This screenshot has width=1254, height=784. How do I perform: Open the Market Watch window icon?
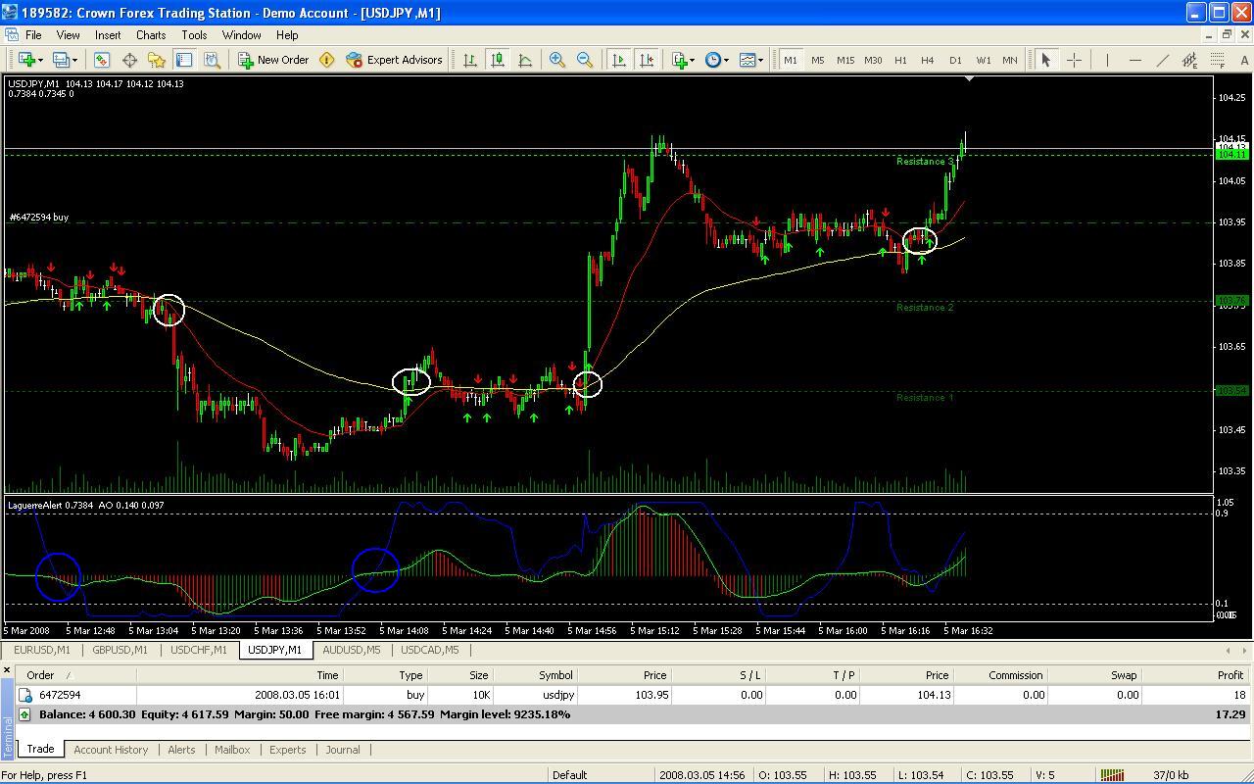101,60
